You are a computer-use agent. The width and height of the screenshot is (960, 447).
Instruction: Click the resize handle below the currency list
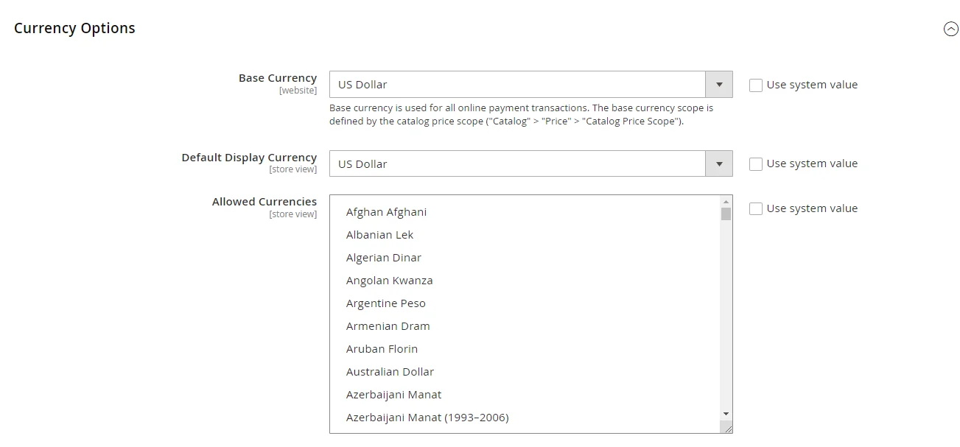[x=729, y=428]
